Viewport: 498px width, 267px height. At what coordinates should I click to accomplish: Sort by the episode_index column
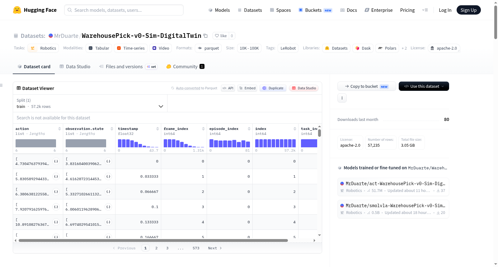pos(249,129)
